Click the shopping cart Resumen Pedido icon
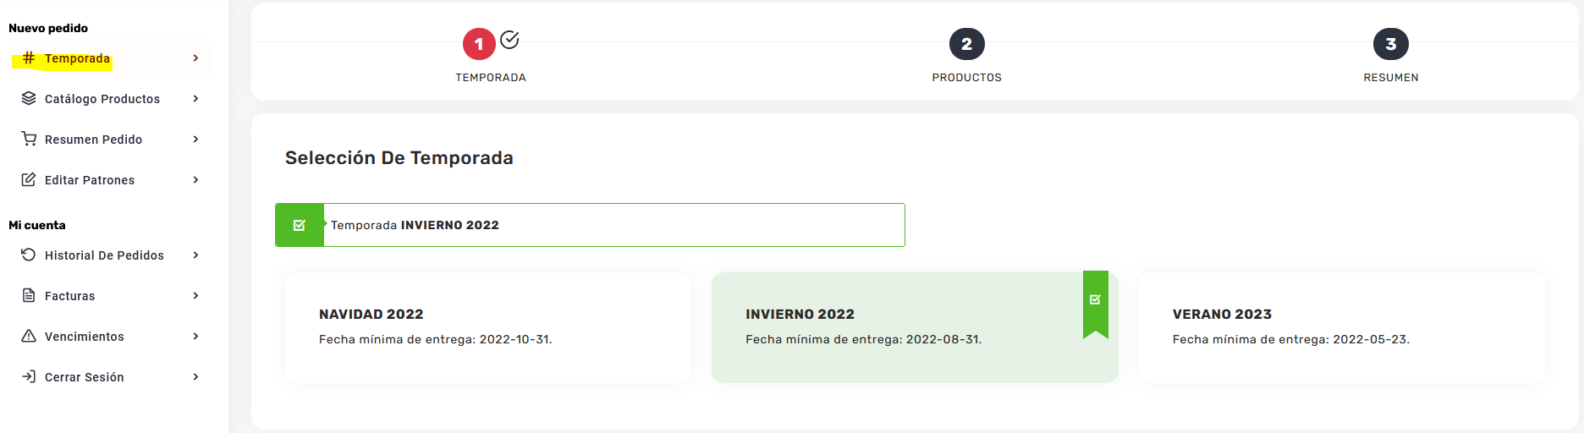1584x433 pixels. [29, 139]
